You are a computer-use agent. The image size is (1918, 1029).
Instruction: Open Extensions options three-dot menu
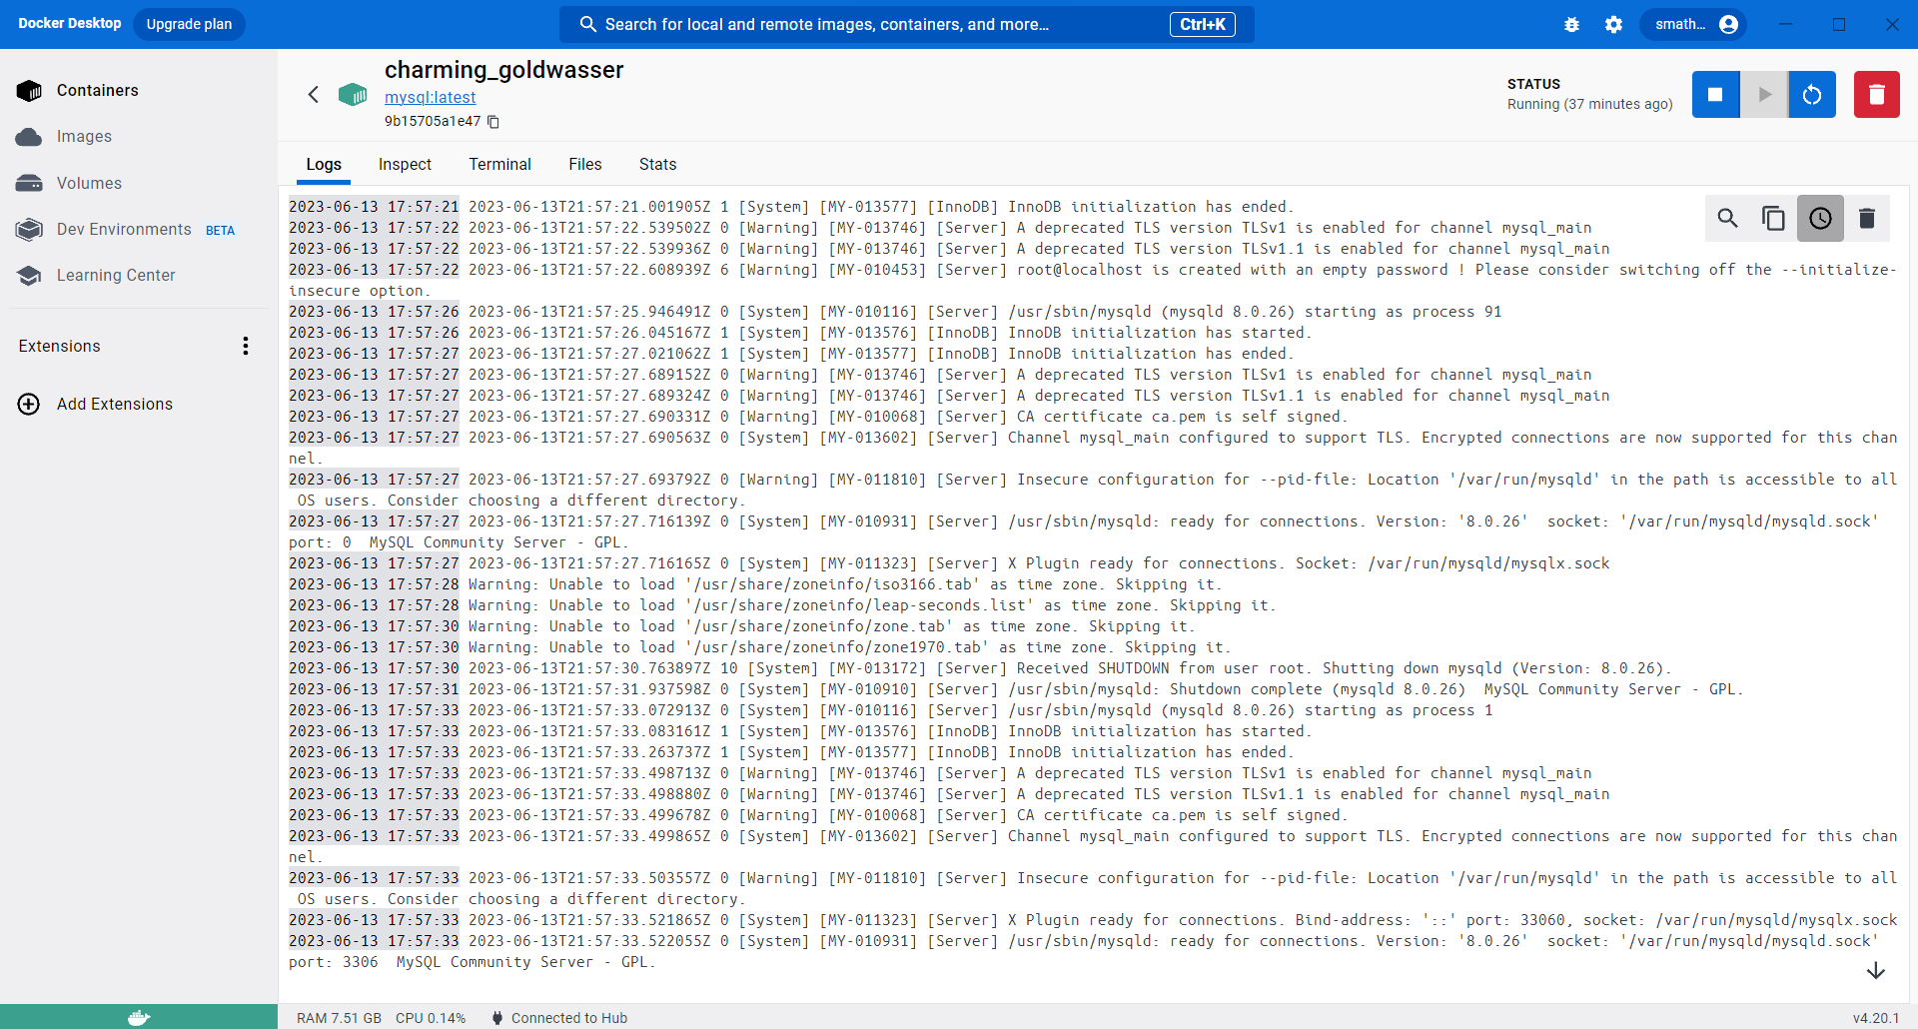click(x=245, y=346)
